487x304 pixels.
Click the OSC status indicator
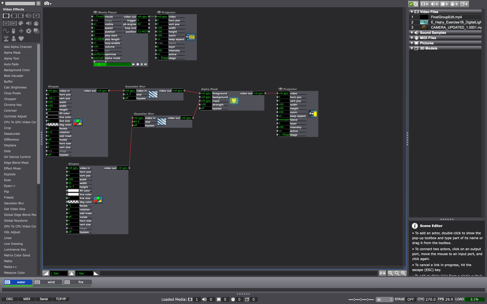pyautogui.click(x=10, y=299)
